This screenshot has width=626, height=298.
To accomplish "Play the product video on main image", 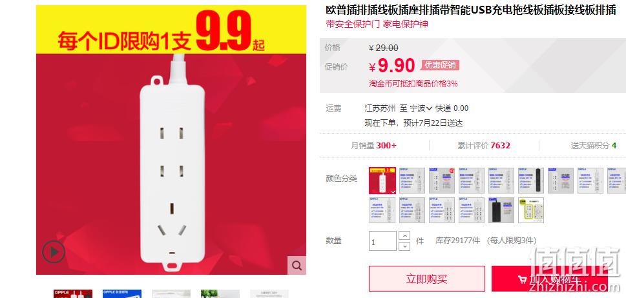I will pyautogui.click(x=54, y=252).
